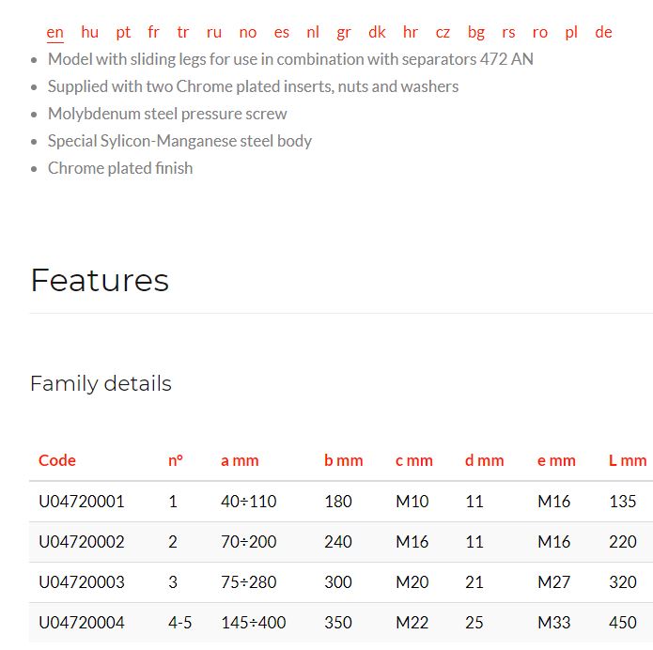Select the 'hr' language link
The height and width of the screenshot is (650, 653).
[x=411, y=32]
